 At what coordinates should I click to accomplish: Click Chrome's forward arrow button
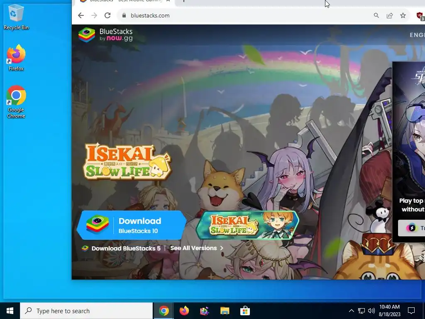(94, 15)
